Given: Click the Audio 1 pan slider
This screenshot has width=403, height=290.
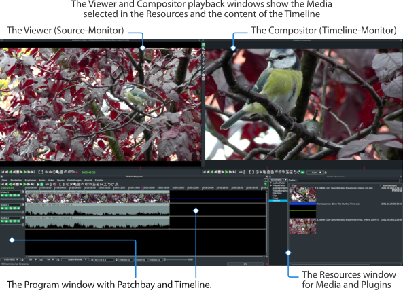Looking at the screenshot, I should pyautogui.click(x=12, y=212).
